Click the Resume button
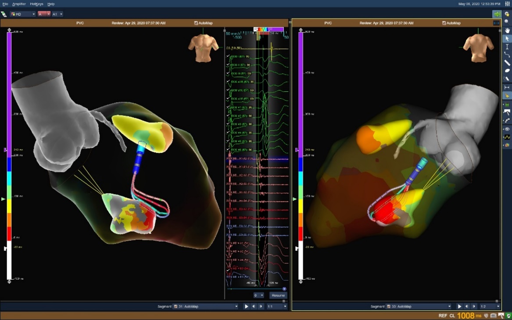The height and width of the screenshot is (320, 512). pyautogui.click(x=278, y=295)
